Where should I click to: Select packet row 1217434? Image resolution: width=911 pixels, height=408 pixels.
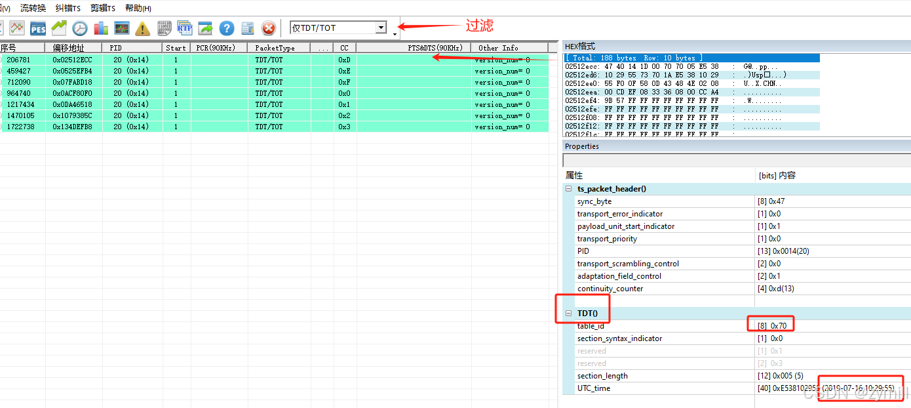coord(275,104)
